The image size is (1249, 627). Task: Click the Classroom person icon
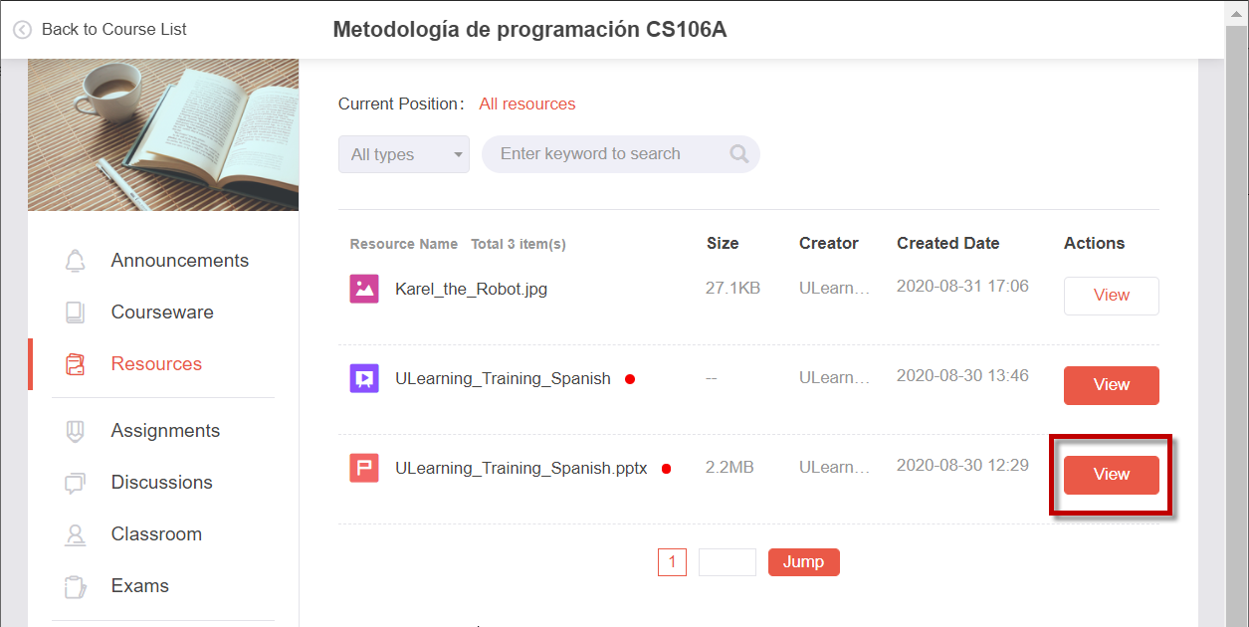point(75,534)
